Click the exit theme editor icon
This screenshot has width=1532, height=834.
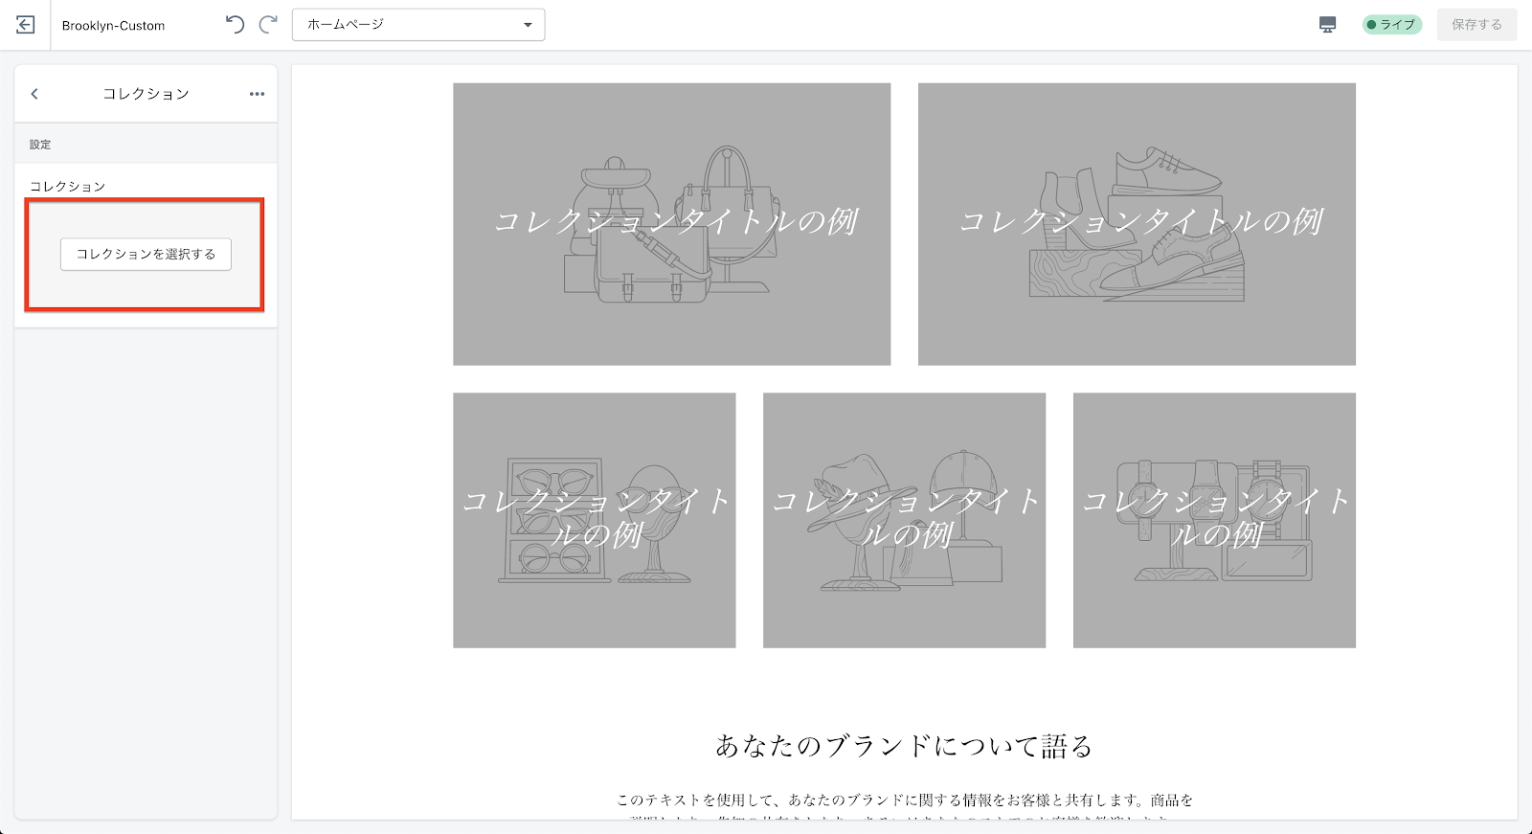coord(26,25)
